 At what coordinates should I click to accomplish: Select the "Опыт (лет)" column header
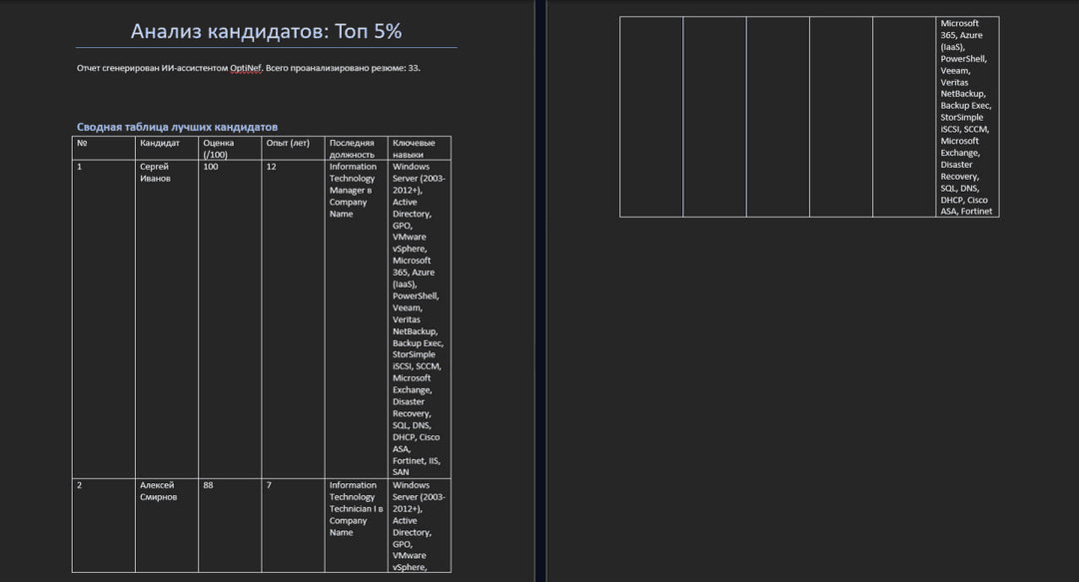tap(288, 144)
